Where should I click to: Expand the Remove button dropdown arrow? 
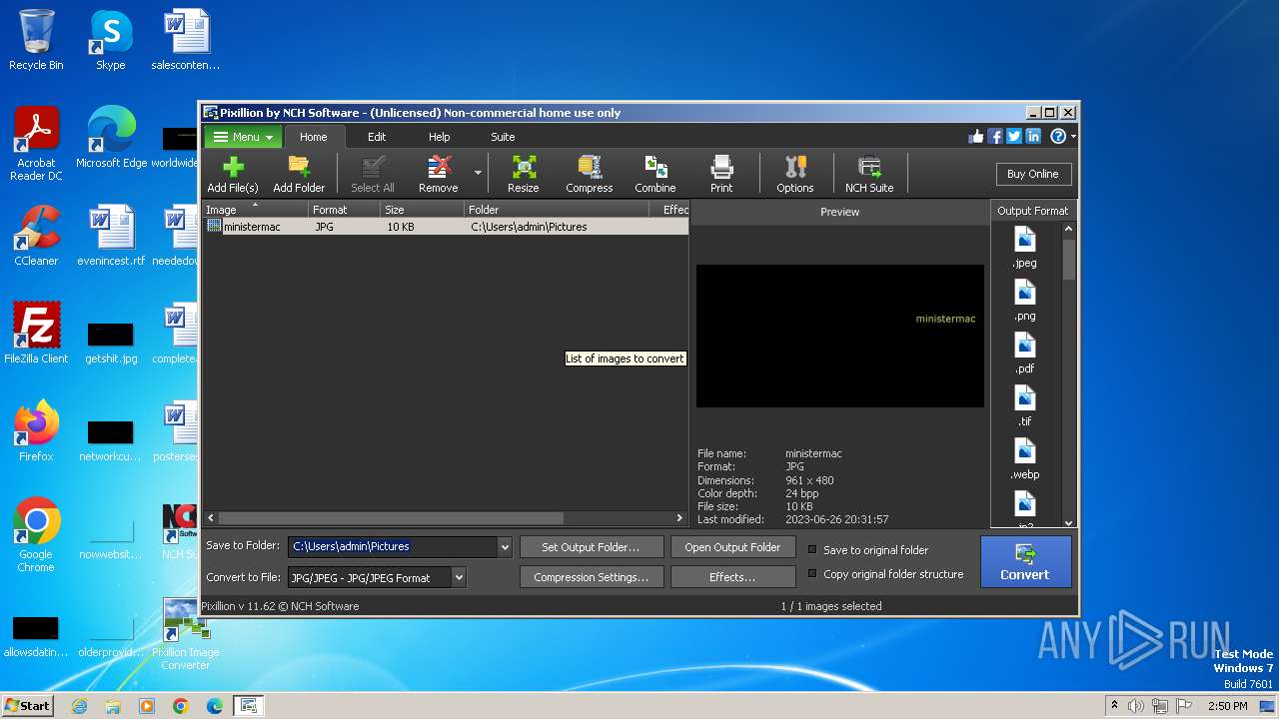(x=478, y=173)
